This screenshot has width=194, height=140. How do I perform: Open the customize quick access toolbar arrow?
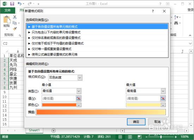point(38,4)
